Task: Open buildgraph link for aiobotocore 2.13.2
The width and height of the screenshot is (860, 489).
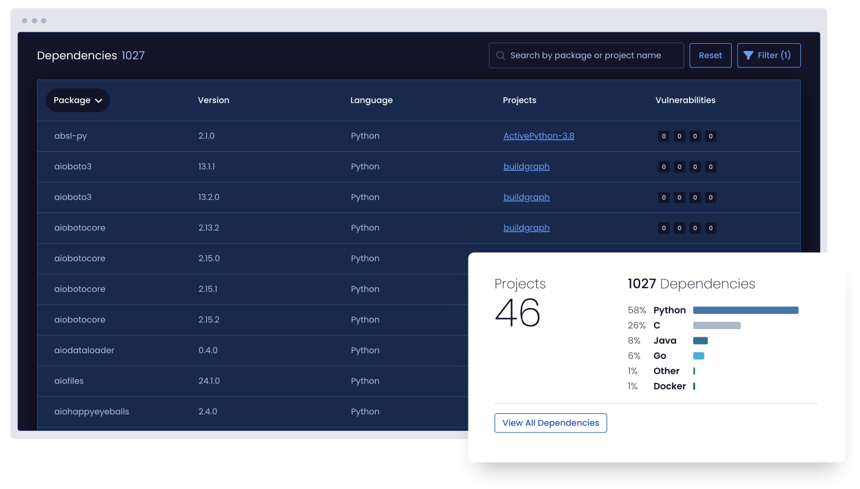Action: tap(526, 228)
